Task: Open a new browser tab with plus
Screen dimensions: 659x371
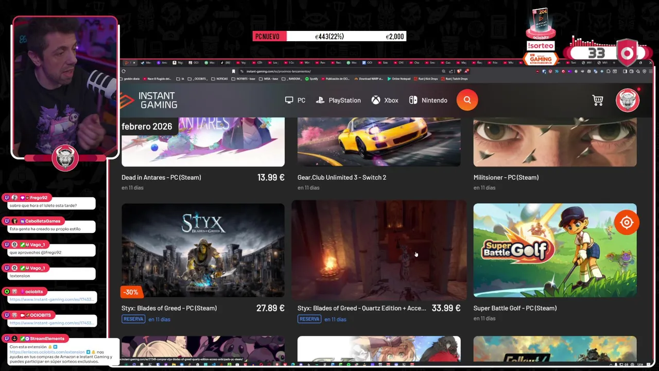Action: coord(614,62)
